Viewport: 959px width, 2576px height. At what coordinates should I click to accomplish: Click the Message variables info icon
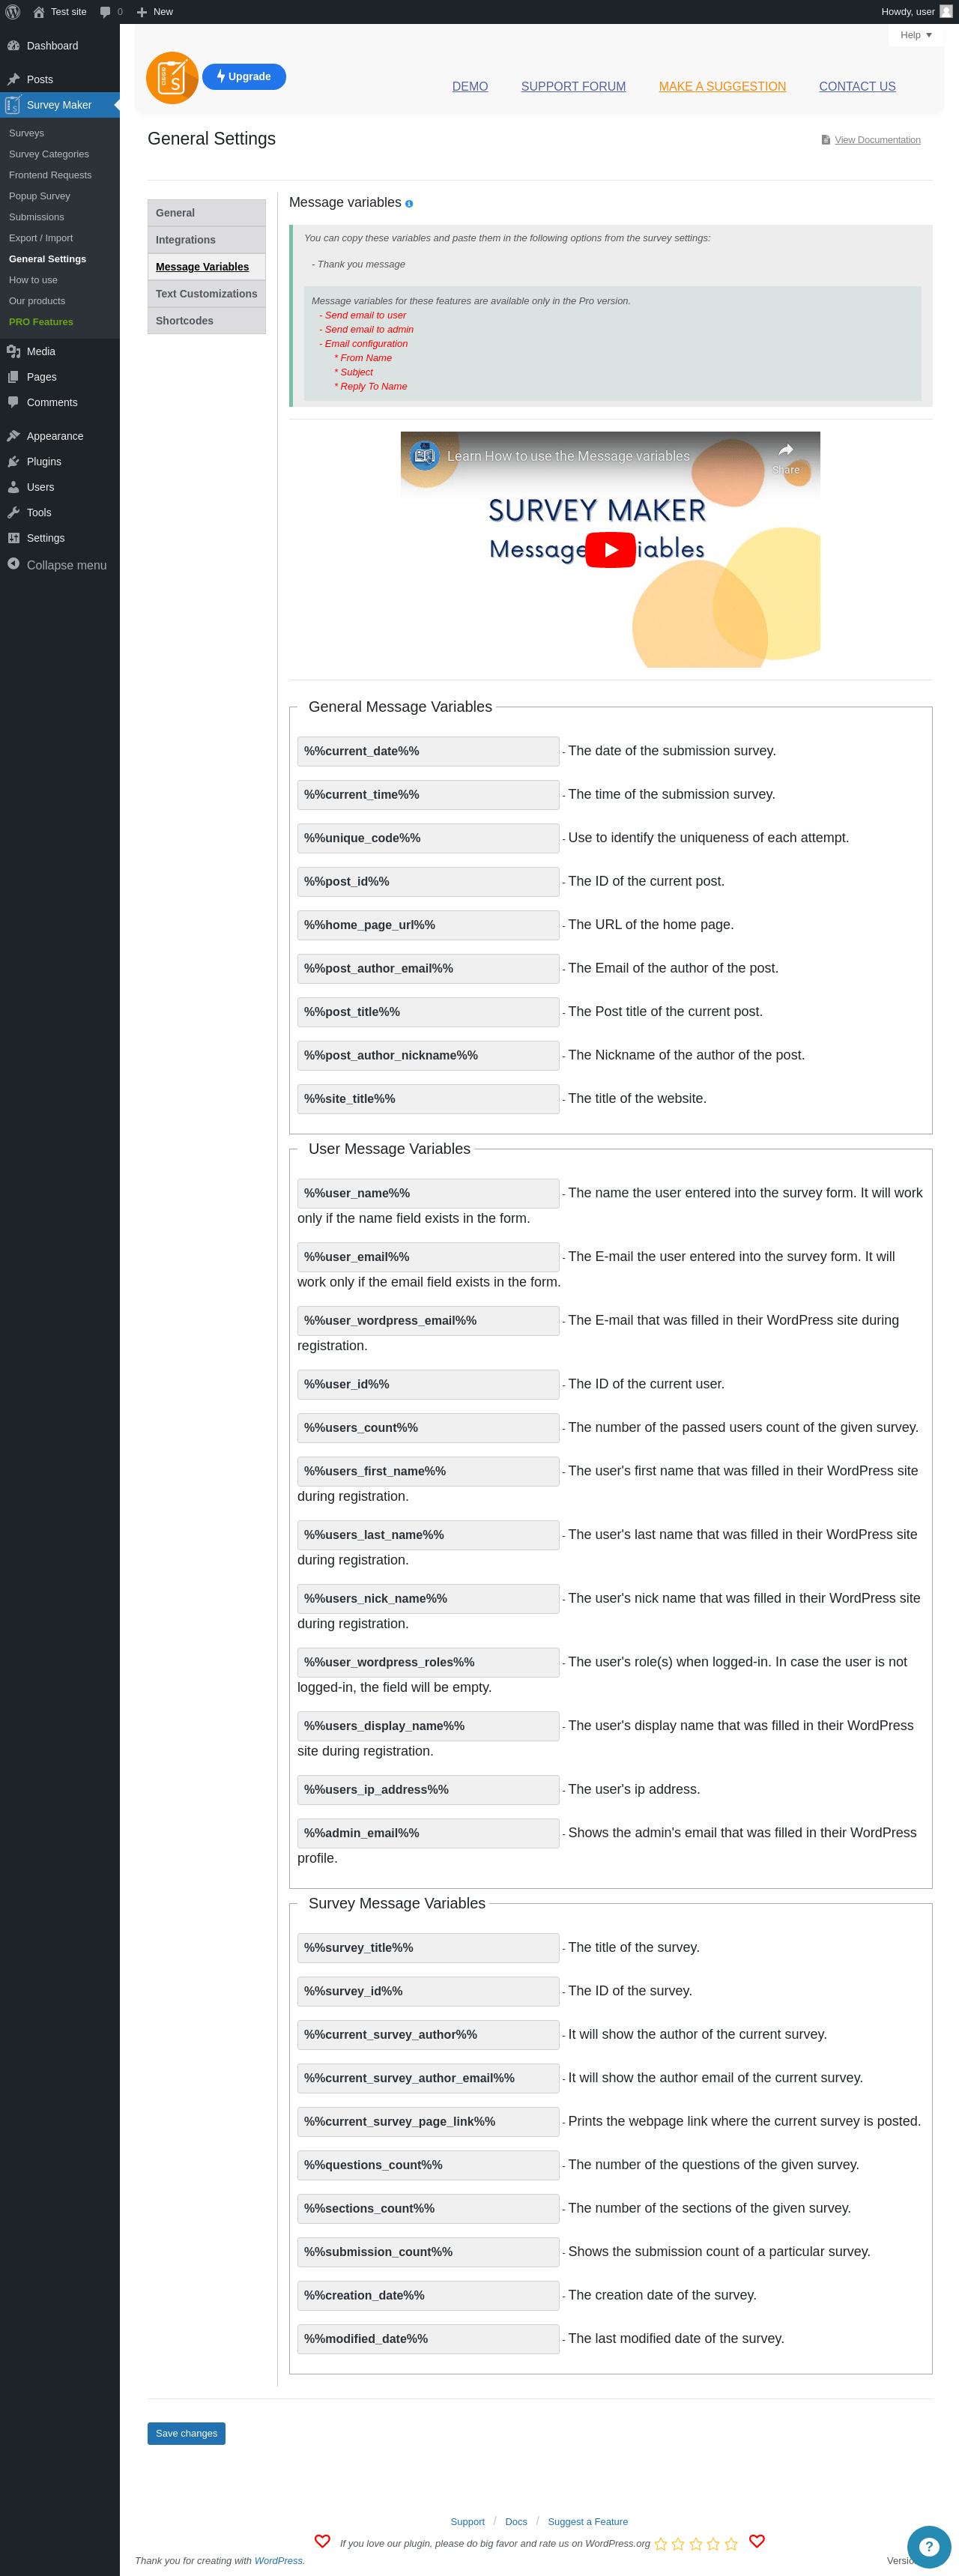tap(409, 204)
